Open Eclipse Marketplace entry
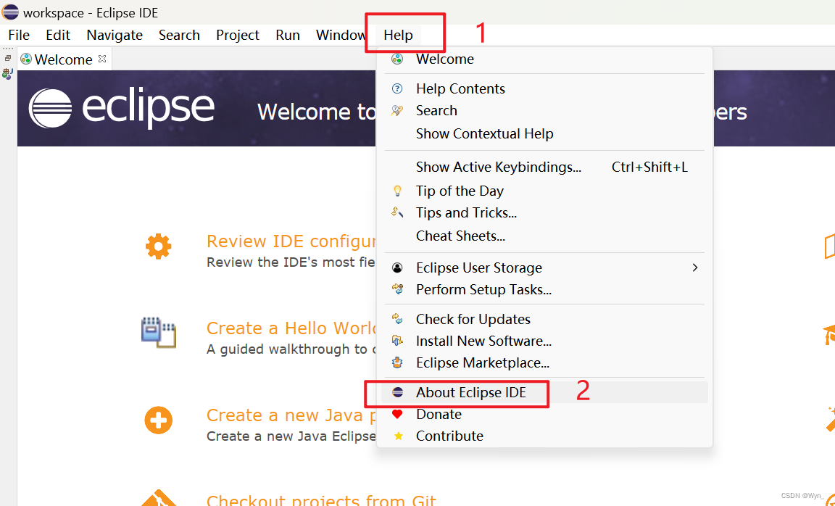Screen dimensions: 835x506 [544, 362]
